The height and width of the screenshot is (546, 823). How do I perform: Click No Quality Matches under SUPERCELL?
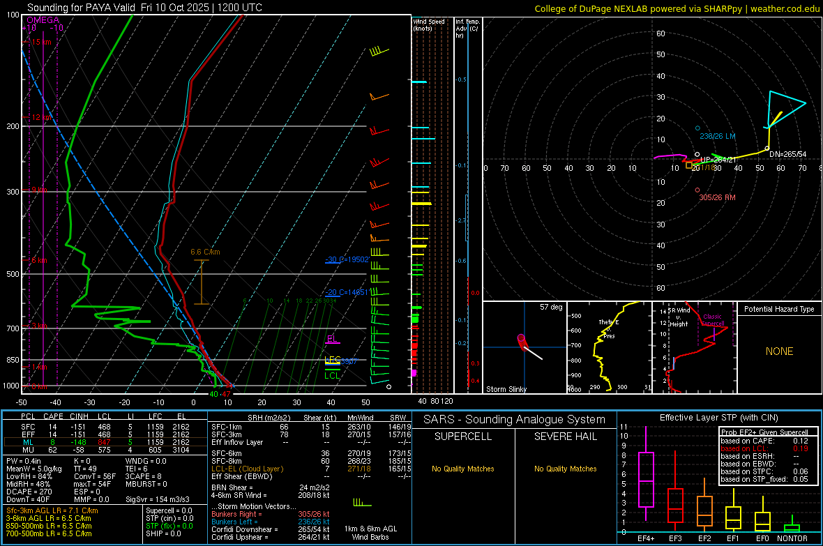tap(463, 469)
